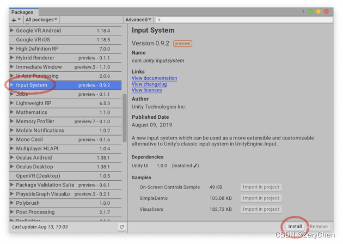This screenshot has height=244, width=343.
Task: Expand the PlayableGraph Visualizer arrow
Action: point(12,194)
